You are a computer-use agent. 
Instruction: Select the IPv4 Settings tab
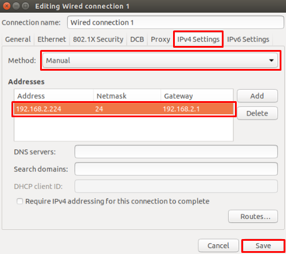click(198, 39)
